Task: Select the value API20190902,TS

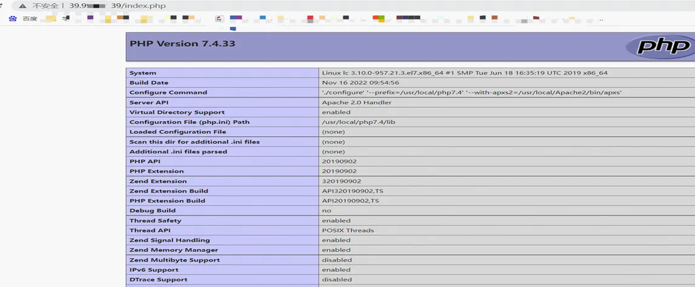Action: (x=350, y=201)
